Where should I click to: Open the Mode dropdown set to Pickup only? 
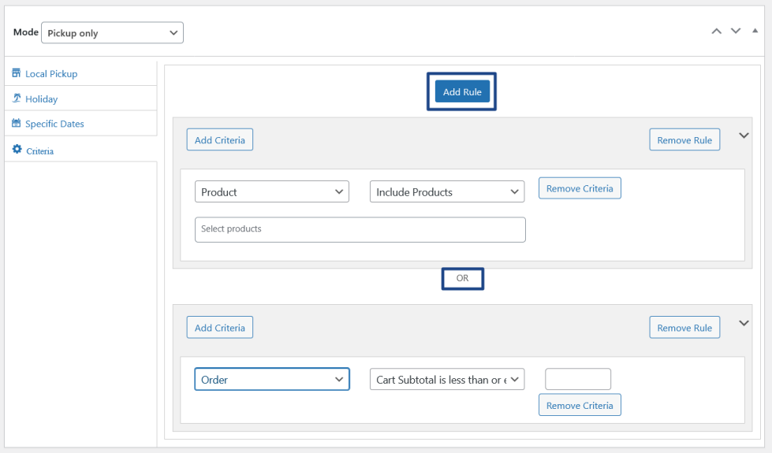112,33
